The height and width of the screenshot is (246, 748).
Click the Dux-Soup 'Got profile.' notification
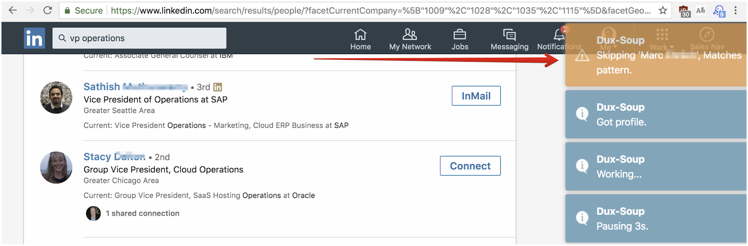(x=656, y=114)
